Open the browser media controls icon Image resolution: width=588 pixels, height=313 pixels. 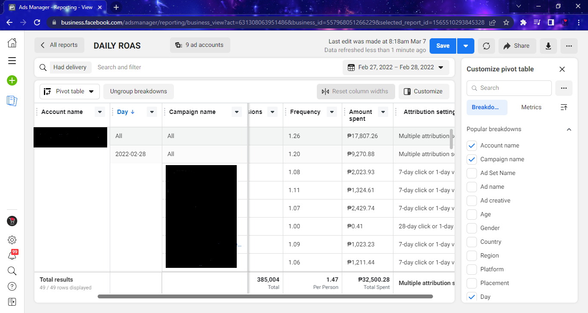pyautogui.click(x=537, y=22)
